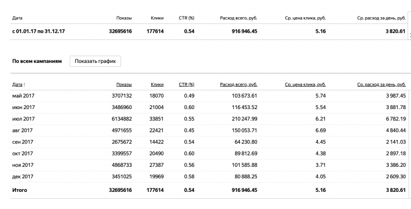Sort table by Показы column header
Viewport: 411px width, 209px height.
(x=124, y=85)
